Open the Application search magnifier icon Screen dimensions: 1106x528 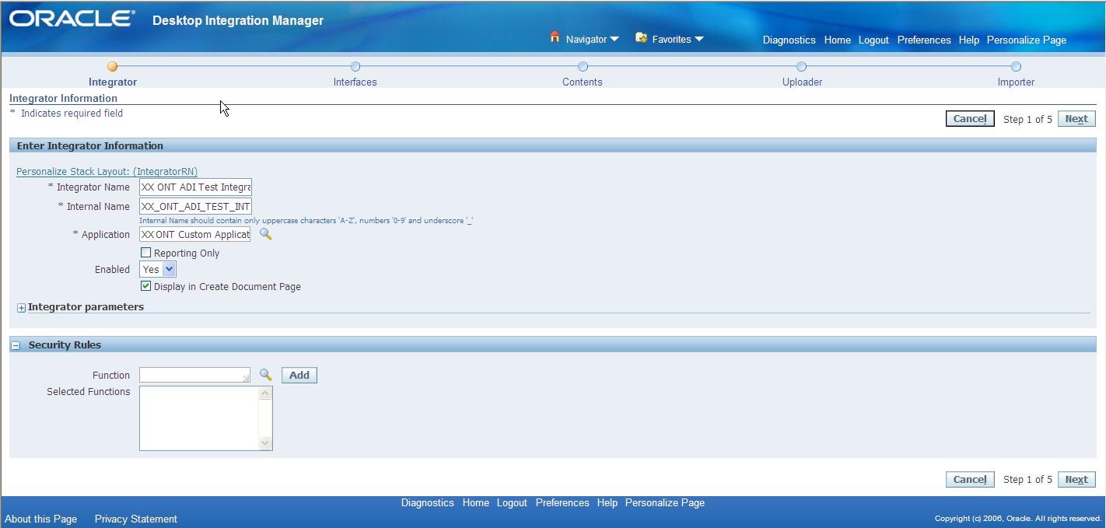click(x=265, y=234)
